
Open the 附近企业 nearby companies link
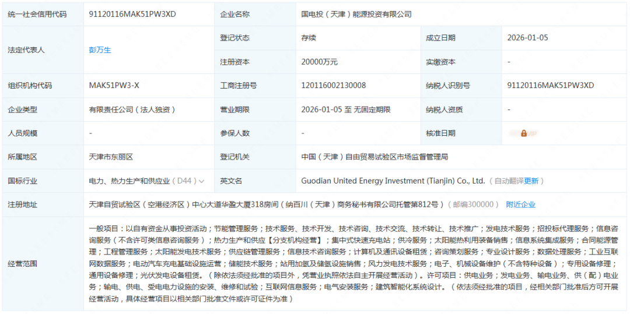[520, 204]
